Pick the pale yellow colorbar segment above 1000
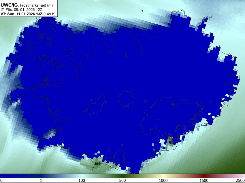Viewport: 245px width, 183px height. [x=163, y=176]
